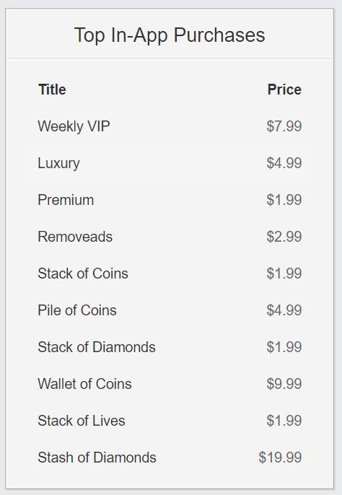Select the Stash of Diamonds entry
Viewport: 342px width, 495px height.
click(x=97, y=457)
